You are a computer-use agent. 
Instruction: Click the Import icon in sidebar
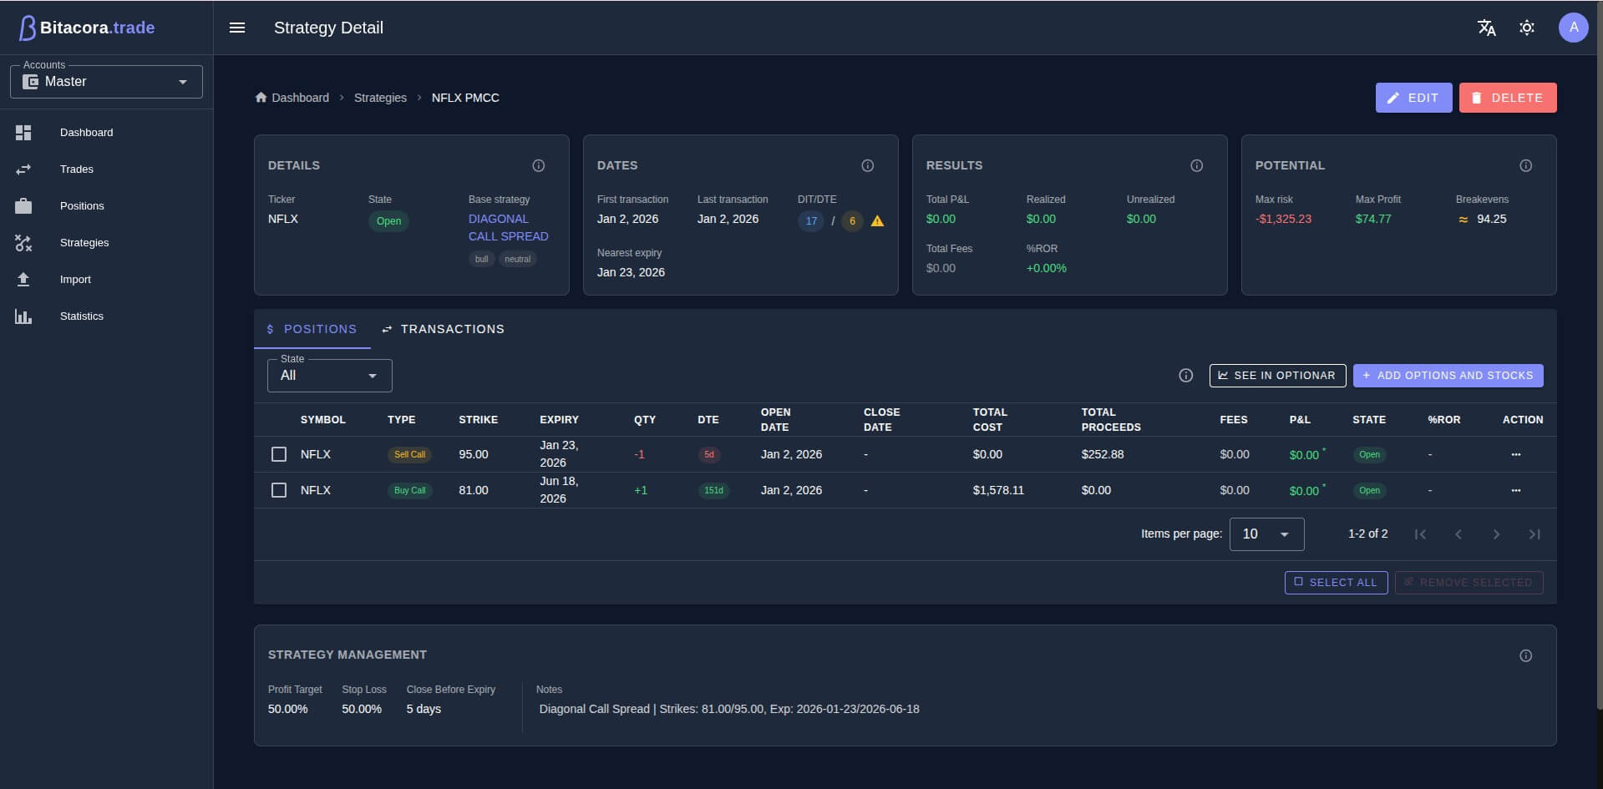point(24,279)
